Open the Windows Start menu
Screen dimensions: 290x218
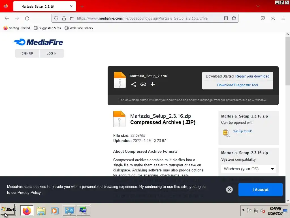(8, 210)
